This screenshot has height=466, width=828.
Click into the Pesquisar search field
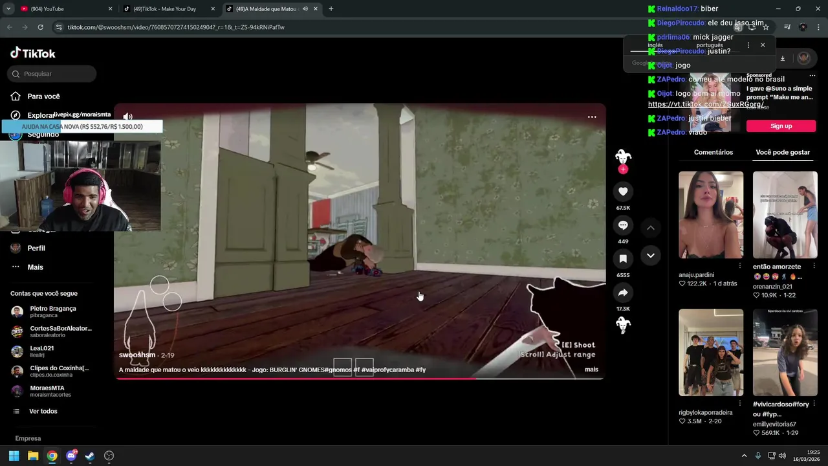(x=52, y=74)
